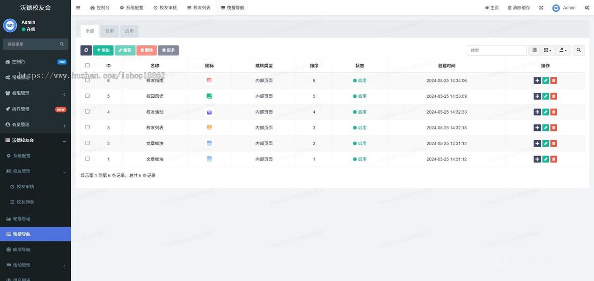Tick the checkbox for row ID 2

88,143
